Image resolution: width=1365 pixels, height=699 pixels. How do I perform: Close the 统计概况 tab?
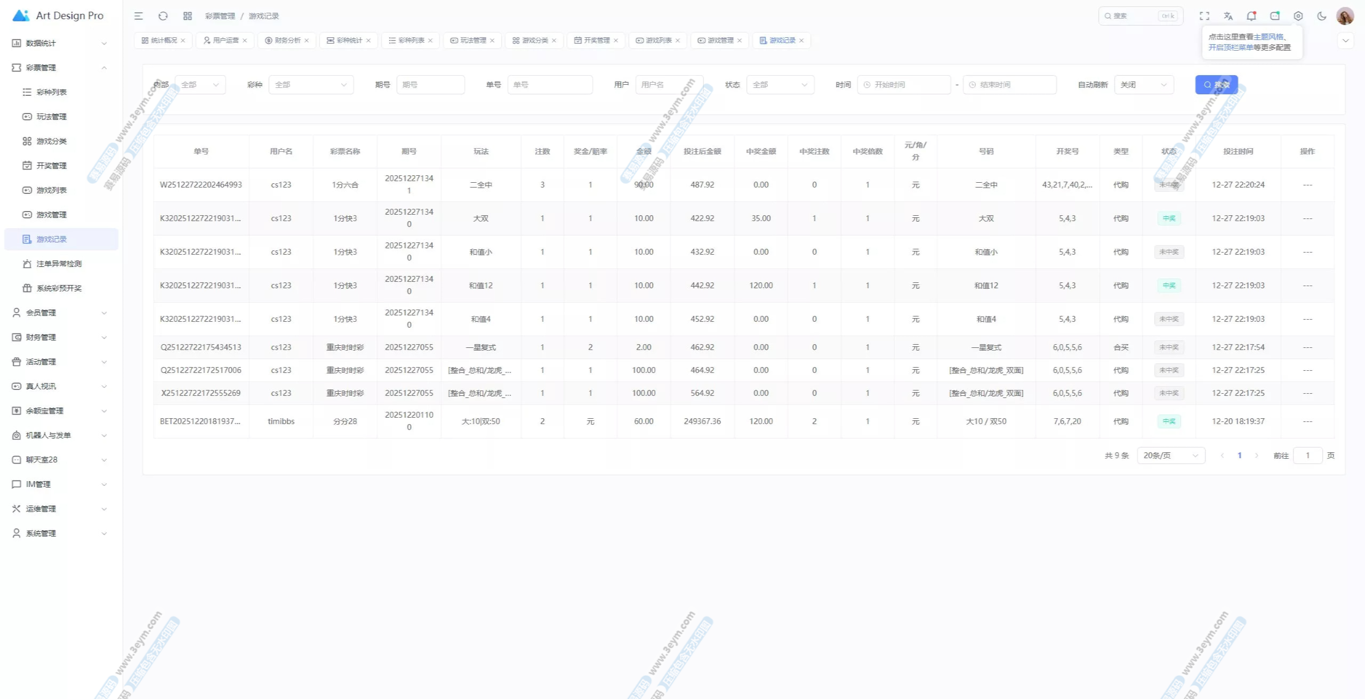coord(183,40)
